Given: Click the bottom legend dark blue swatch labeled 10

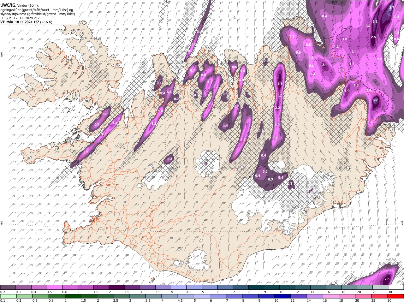Looking at the screenshot, I should [x=282, y=296].
